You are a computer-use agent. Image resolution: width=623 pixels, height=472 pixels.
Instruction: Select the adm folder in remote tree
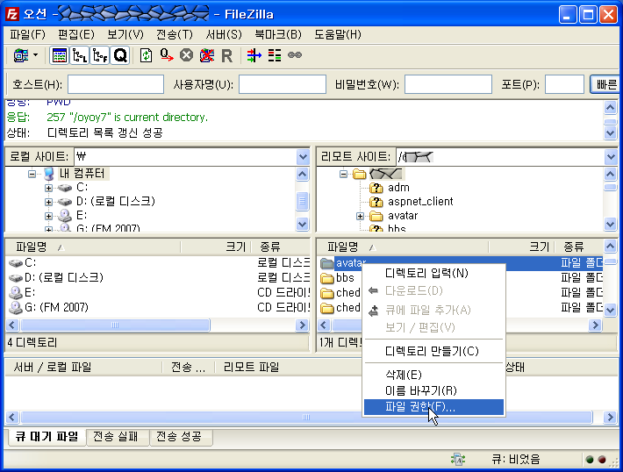coord(398,188)
